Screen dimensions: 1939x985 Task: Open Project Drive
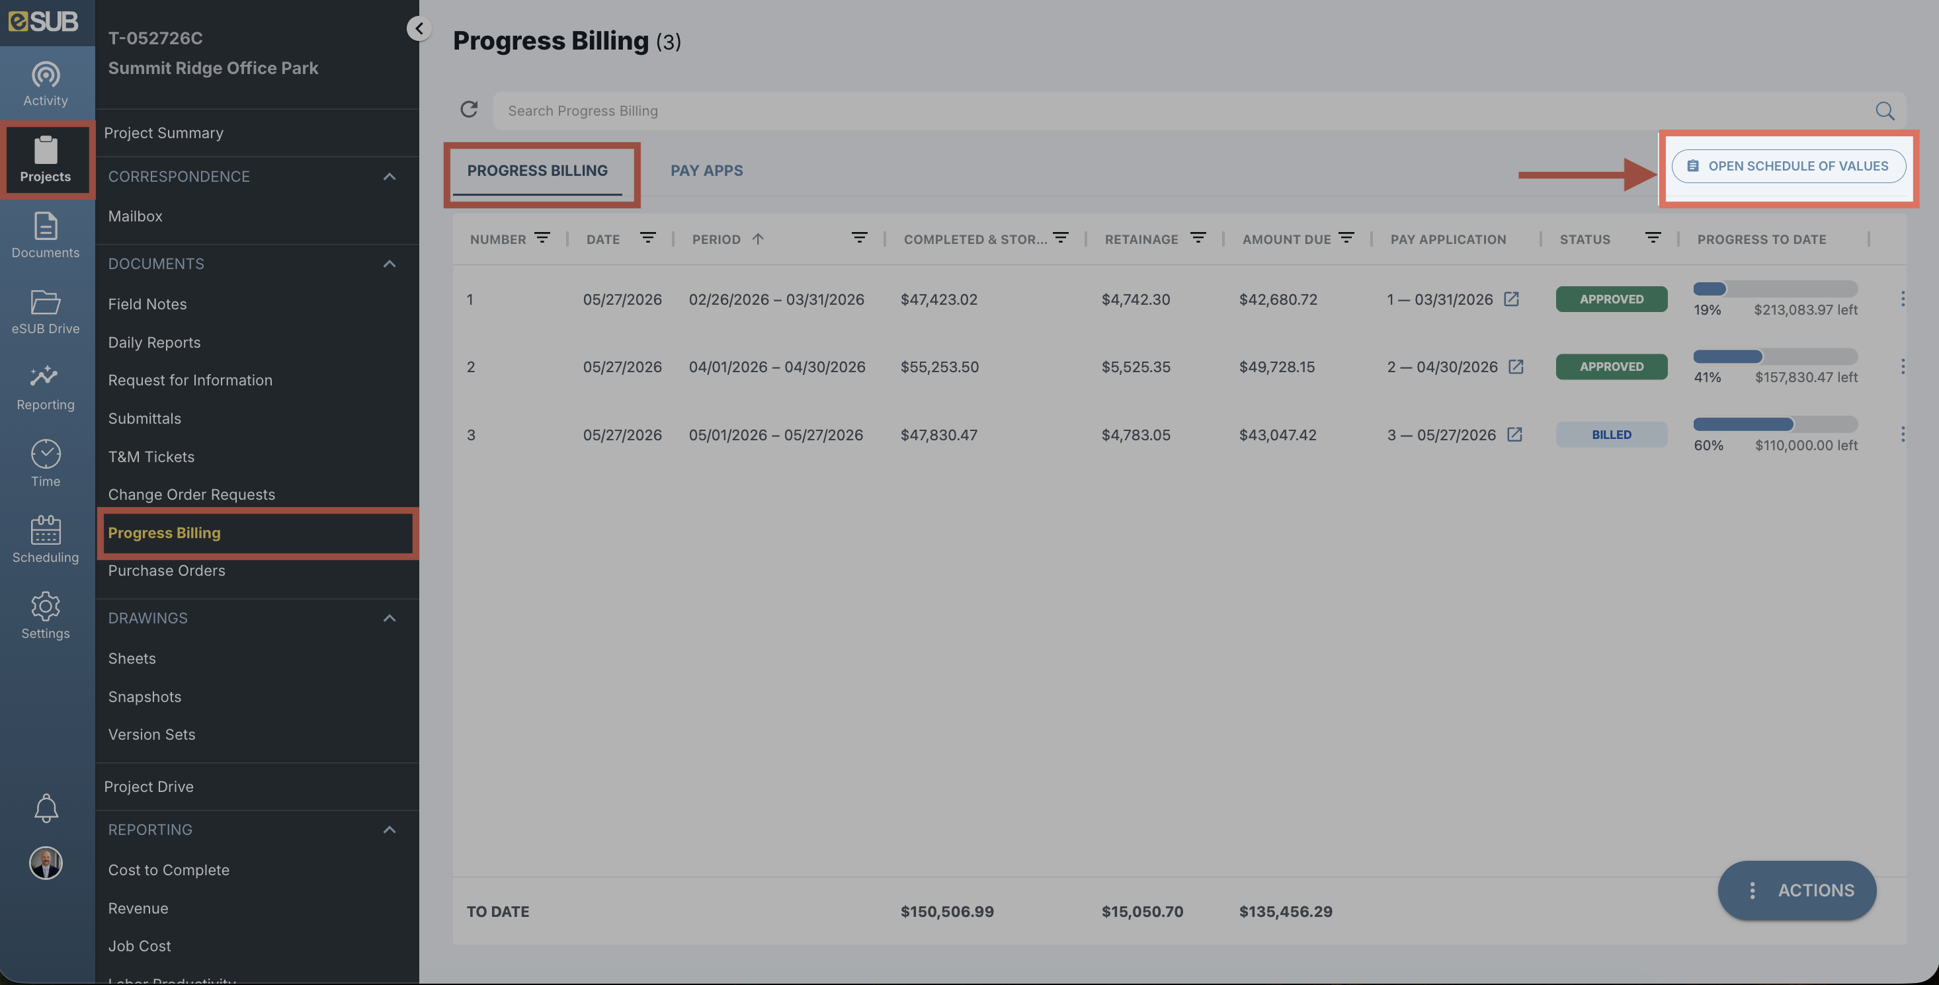click(x=148, y=787)
